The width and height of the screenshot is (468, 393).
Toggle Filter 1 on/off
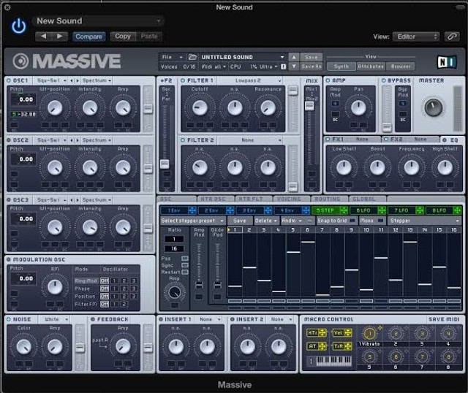pos(183,80)
